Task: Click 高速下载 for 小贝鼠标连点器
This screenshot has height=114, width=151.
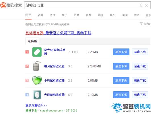Action: [x=121, y=81]
